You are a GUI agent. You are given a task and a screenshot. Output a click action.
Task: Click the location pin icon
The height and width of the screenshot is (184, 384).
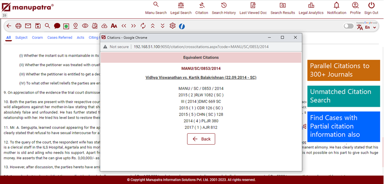(x=75, y=26)
